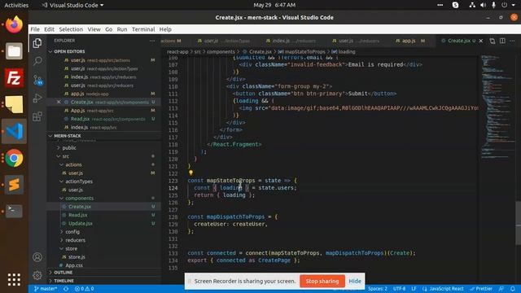Viewport: 521px width, 293px height.
Task: Click the lightbulb code action icon
Action: [190, 173]
